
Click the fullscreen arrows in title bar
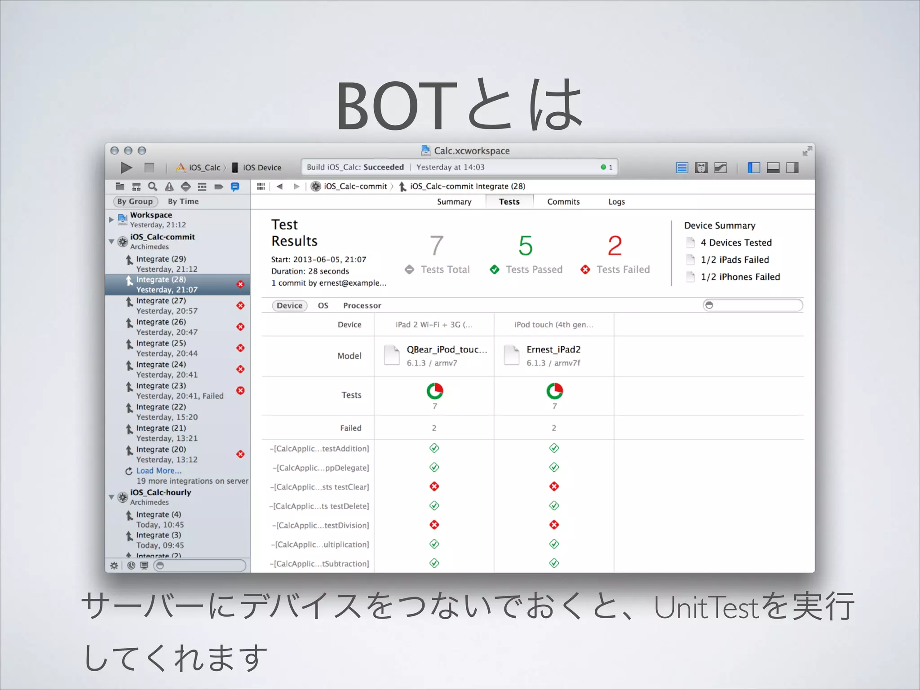(x=807, y=151)
